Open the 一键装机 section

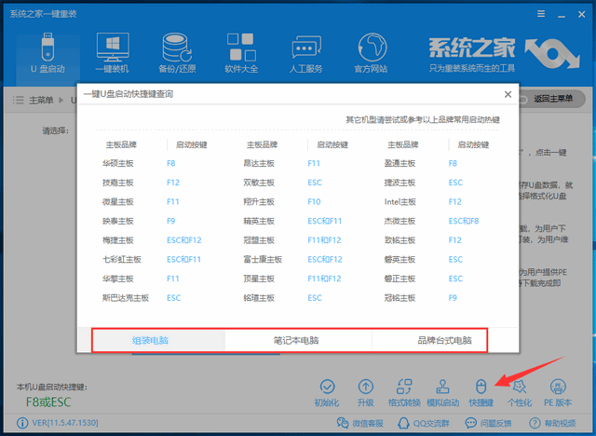pos(113,52)
